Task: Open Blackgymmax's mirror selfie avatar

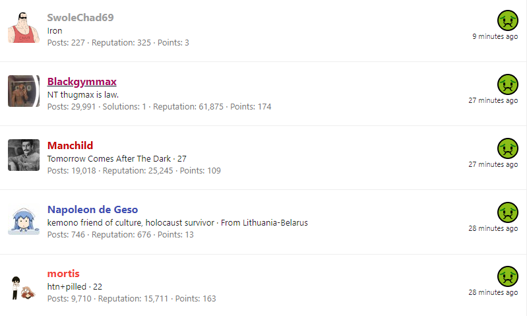Action: point(24,91)
